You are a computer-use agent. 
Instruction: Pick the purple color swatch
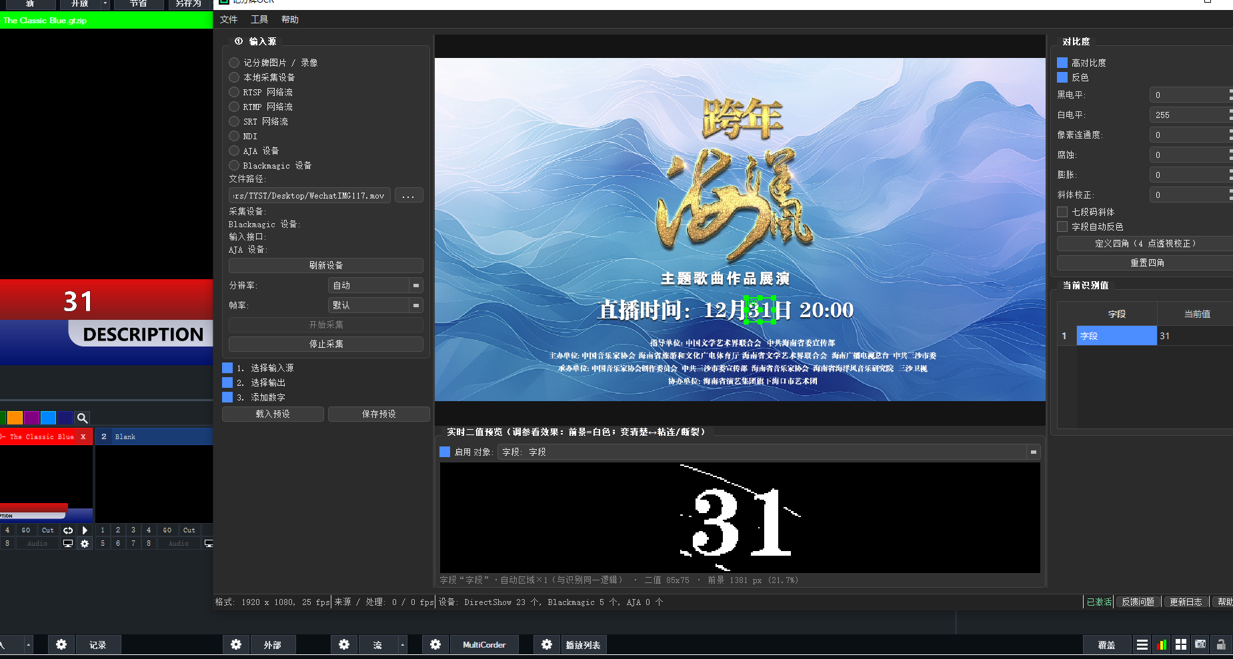(x=31, y=418)
